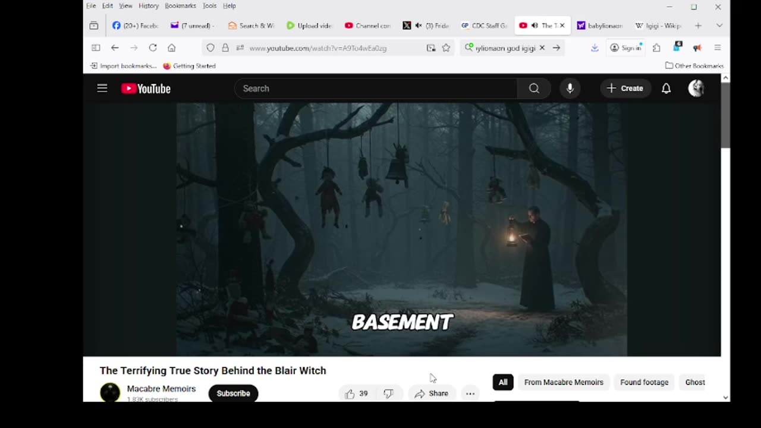
Task: Click the megaphone toolbar extension icon
Action: coord(697,48)
